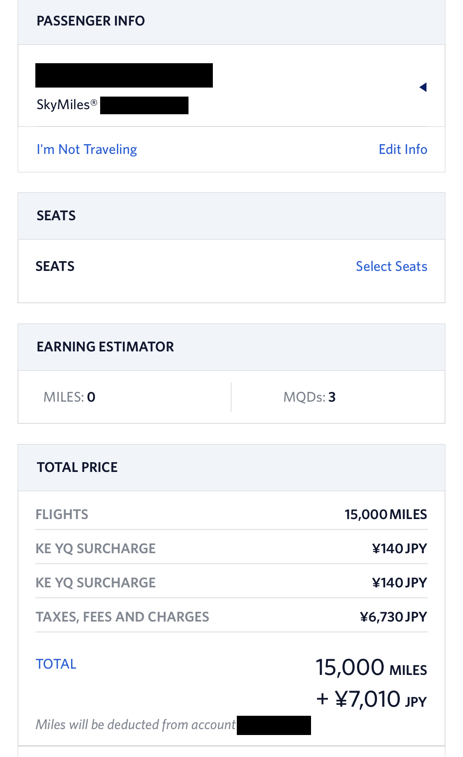Click the I'm Not Traveling link

click(x=87, y=150)
